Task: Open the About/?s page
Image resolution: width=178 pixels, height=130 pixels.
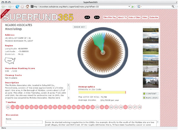Action: tap(122, 18)
